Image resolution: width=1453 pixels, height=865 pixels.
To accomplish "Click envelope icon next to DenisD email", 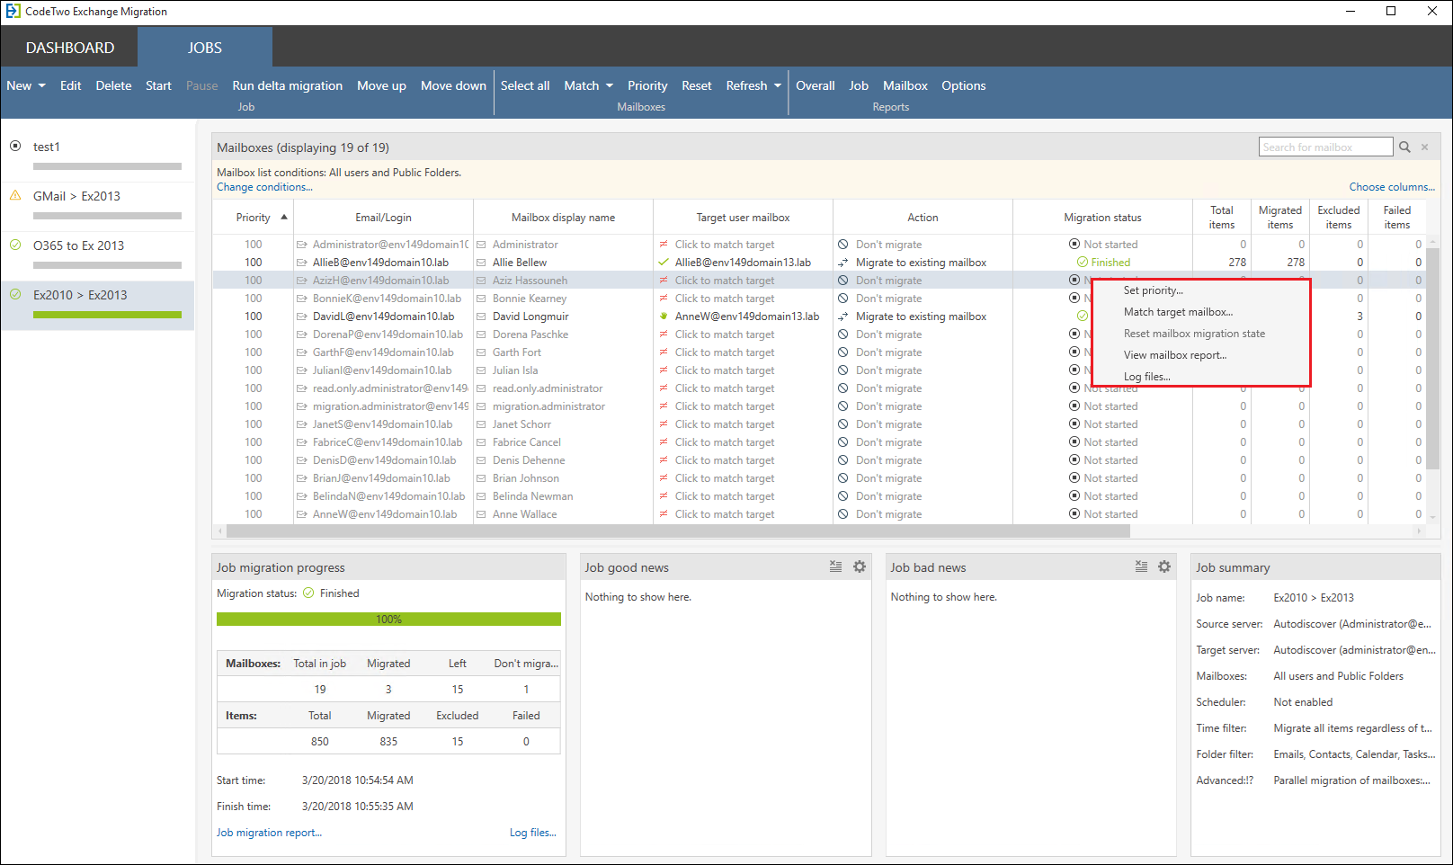I will click(x=303, y=460).
